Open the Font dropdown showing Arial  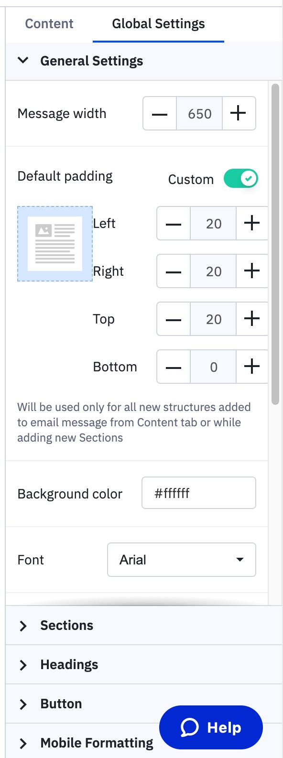pyautogui.click(x=182, y=560)
